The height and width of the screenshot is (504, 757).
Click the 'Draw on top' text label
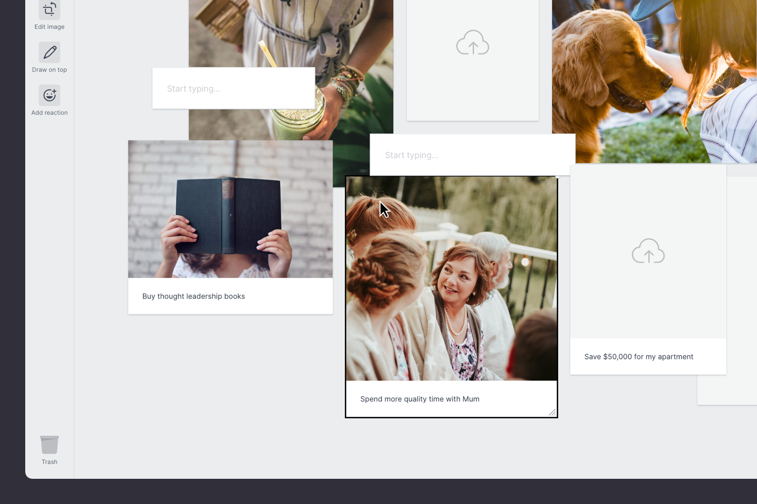(x=49, y=70)
